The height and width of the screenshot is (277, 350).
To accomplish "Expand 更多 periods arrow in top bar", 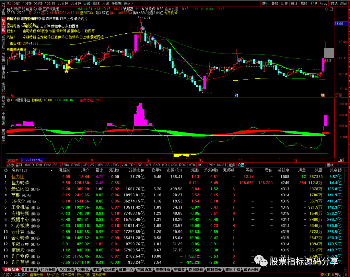I will pyautogui.click(x=128, y=3).
